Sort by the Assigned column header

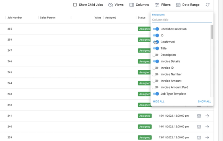coord(111,17)
